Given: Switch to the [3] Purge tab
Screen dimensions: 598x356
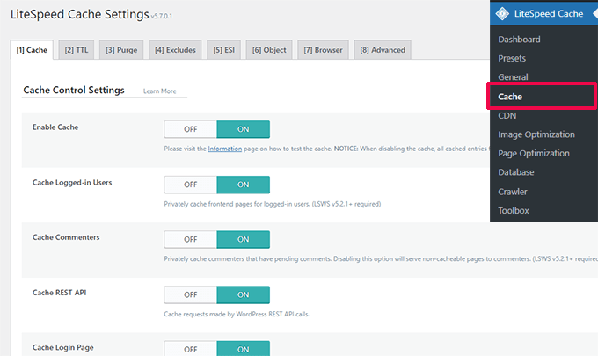Looking at the screenshot, I should pos(121,50).
